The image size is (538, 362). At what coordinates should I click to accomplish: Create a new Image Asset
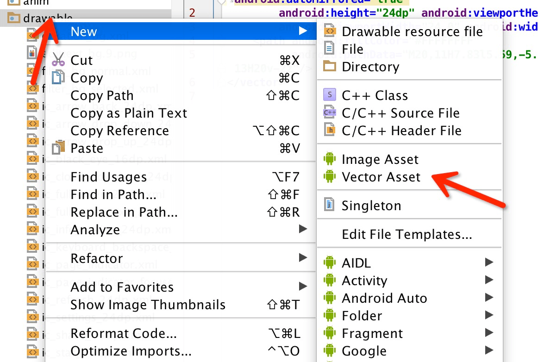point(410,159)
